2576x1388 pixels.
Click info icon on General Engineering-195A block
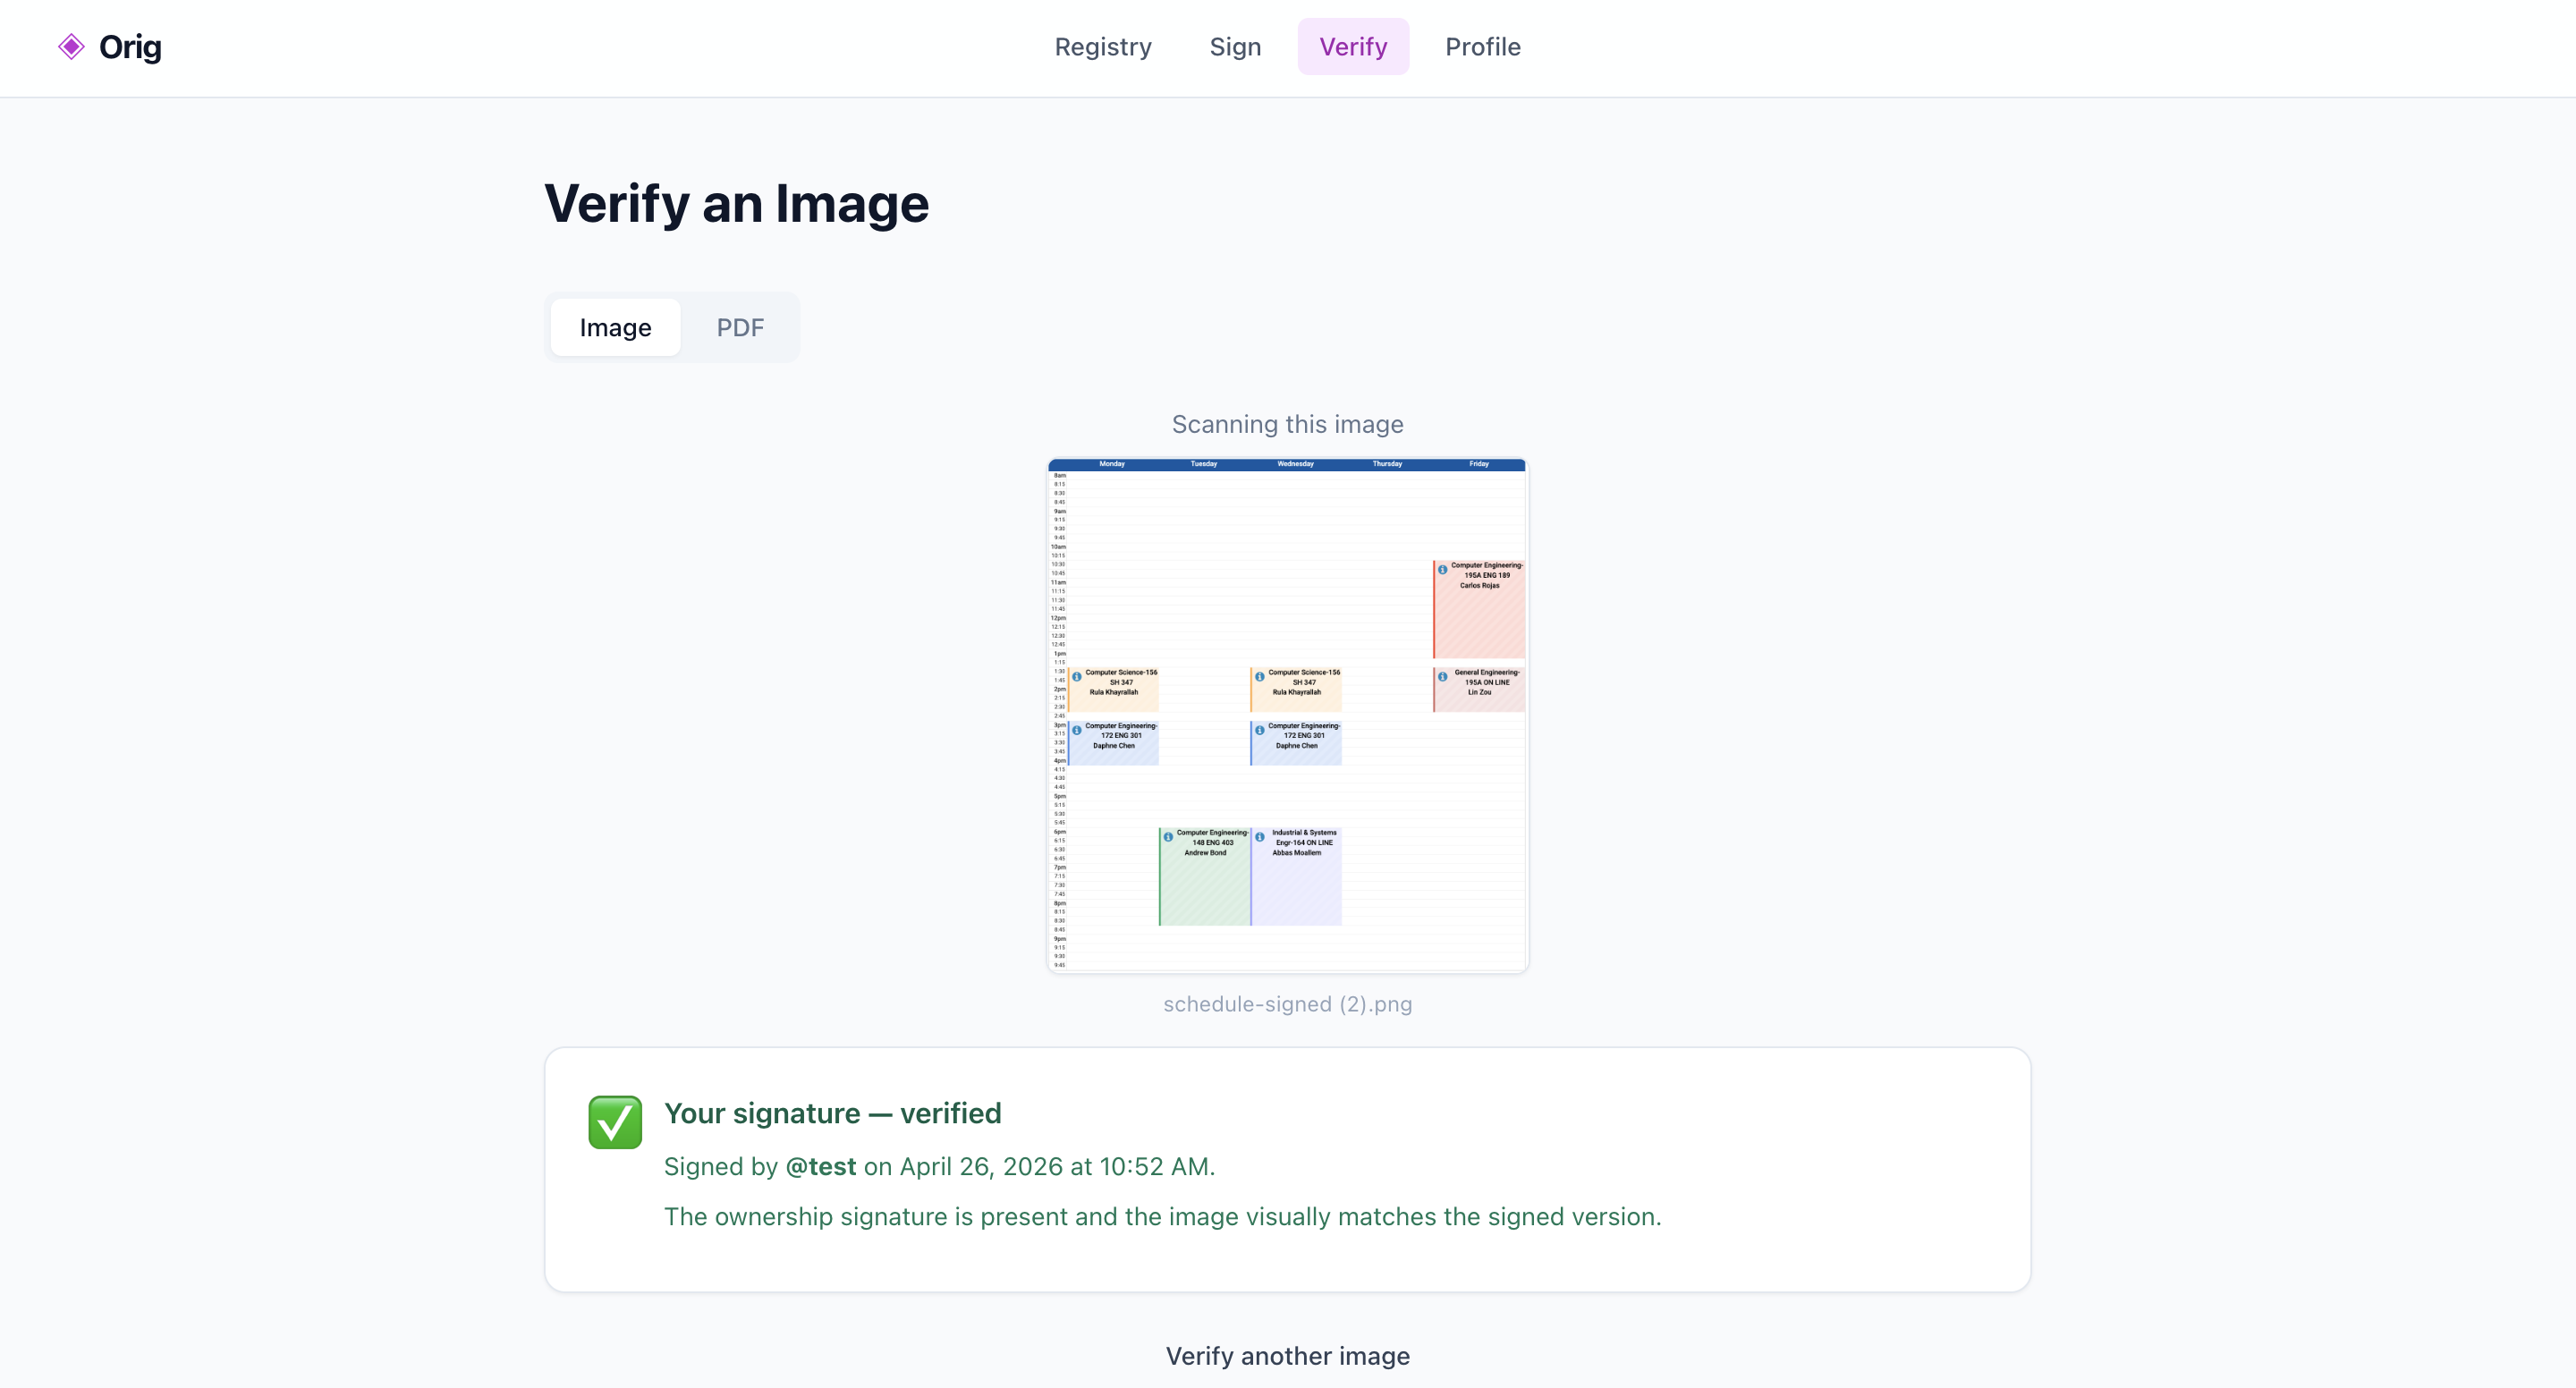click(x=1442, y=676)
